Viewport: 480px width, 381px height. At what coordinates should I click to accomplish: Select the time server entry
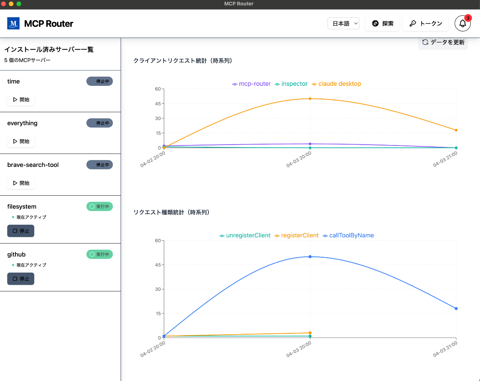click(60, 91)
